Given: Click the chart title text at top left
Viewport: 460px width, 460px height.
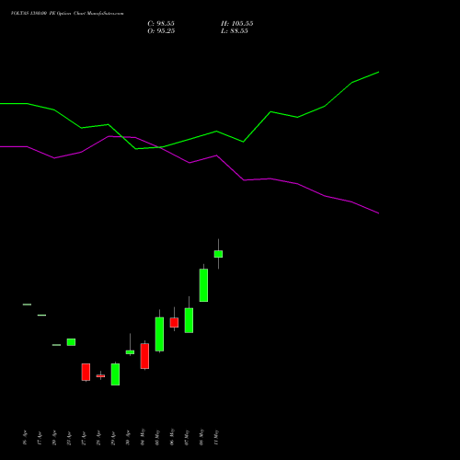Looking at the screenshot, I should [x=67, y=14].
